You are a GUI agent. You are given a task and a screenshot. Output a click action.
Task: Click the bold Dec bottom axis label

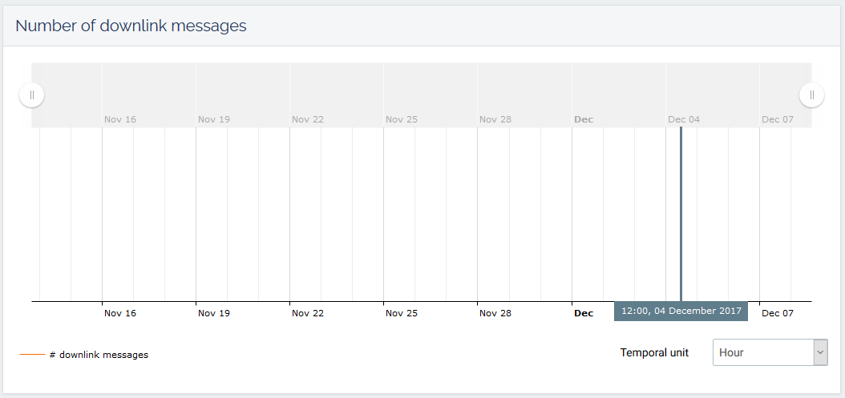click(x=584, y=313)
